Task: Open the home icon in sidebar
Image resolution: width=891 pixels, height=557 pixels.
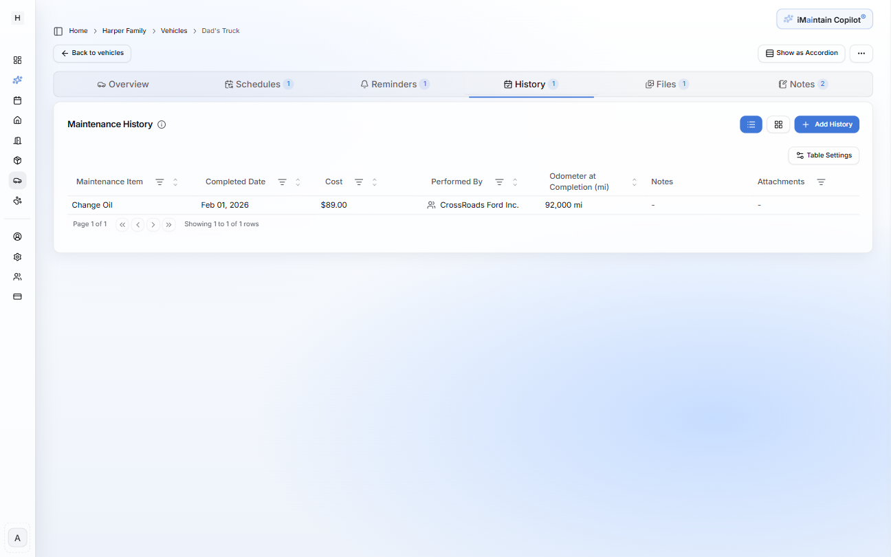Action: pyautogui.click(x=17, y=120)
